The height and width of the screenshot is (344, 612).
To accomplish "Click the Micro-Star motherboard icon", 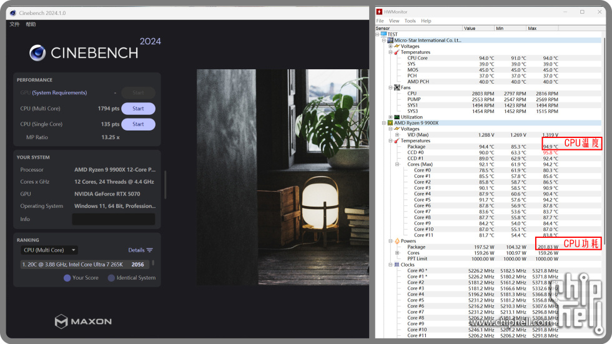I will coord(390,40).
